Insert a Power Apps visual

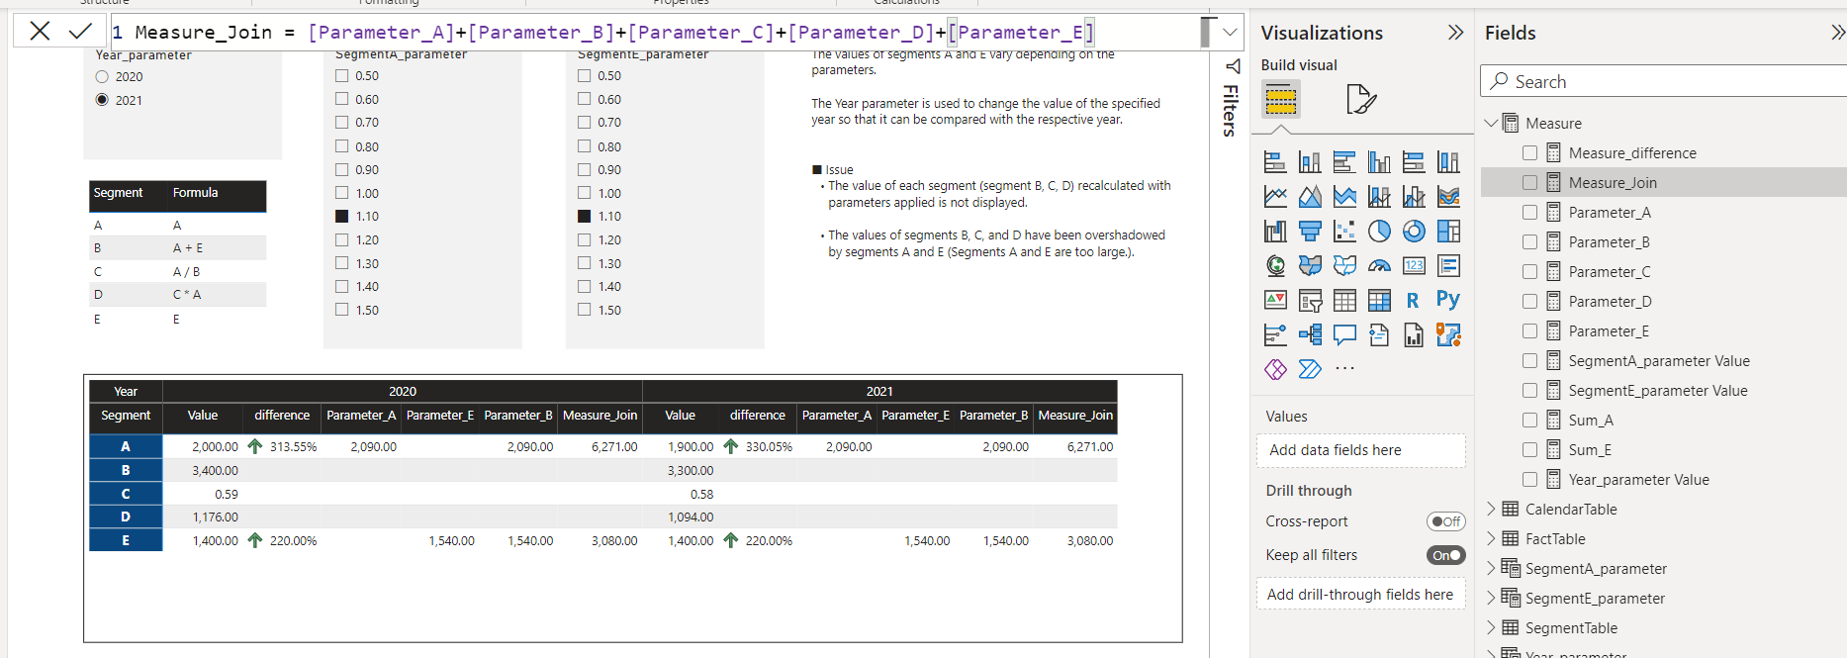[1275, 369]
